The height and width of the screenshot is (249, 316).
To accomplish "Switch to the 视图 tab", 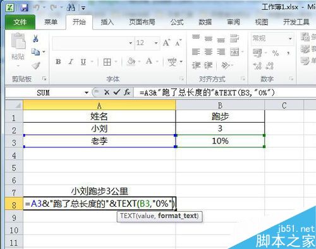I will point(262,22).
